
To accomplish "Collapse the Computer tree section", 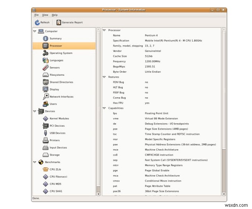I will 35,31.
